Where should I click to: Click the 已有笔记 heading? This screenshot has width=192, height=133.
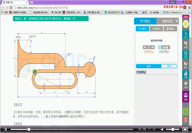(141, 72)
